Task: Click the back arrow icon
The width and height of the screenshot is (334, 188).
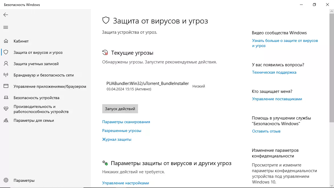Action: click(6, 15)
